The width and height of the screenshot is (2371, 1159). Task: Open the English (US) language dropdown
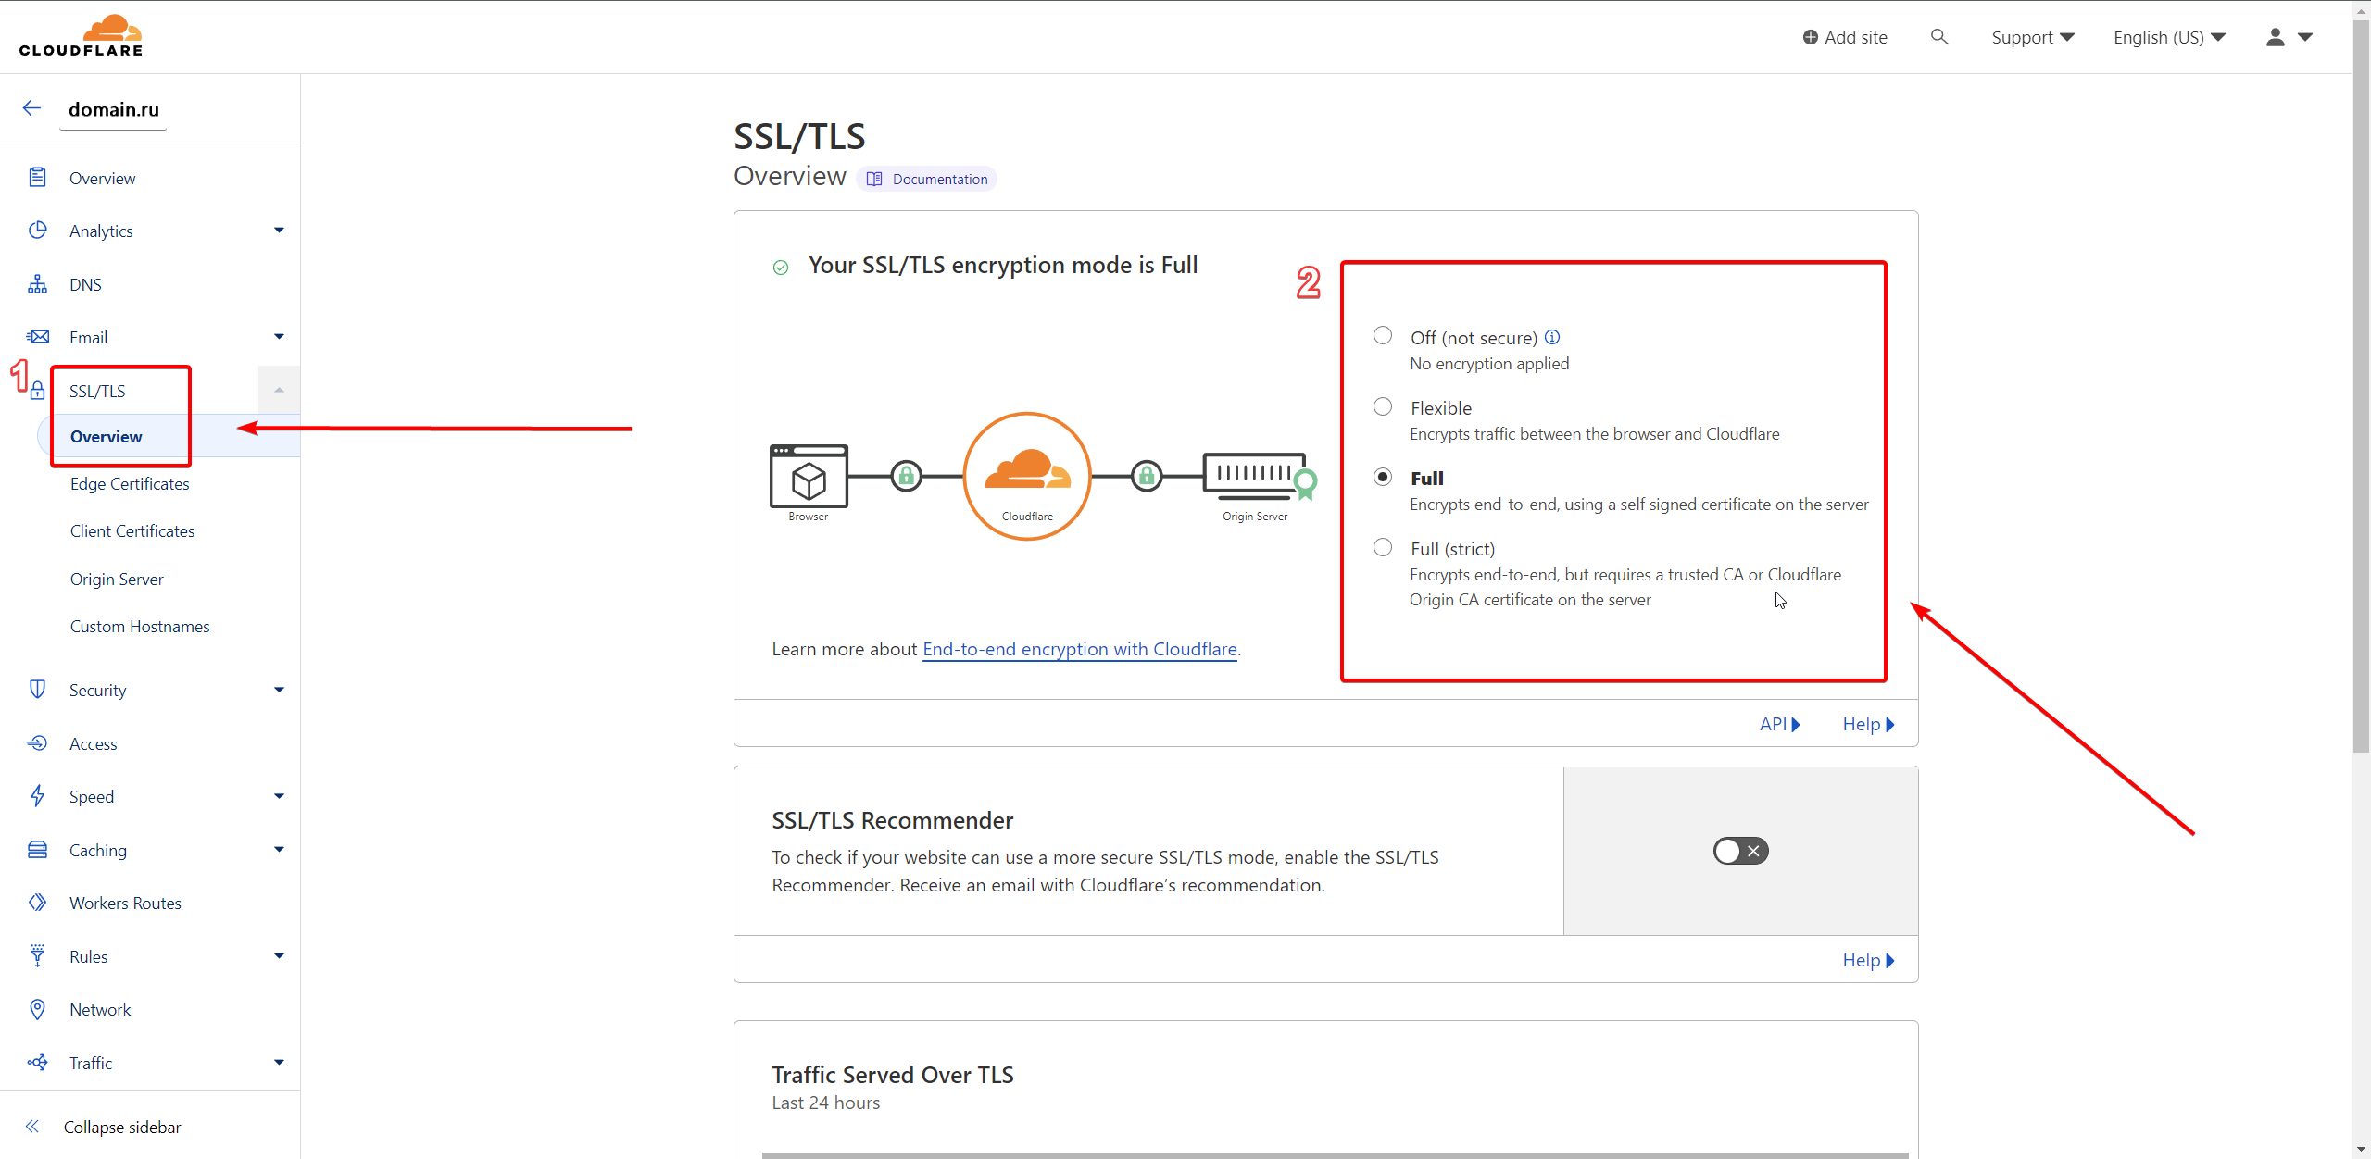[x=2168, y=37]
